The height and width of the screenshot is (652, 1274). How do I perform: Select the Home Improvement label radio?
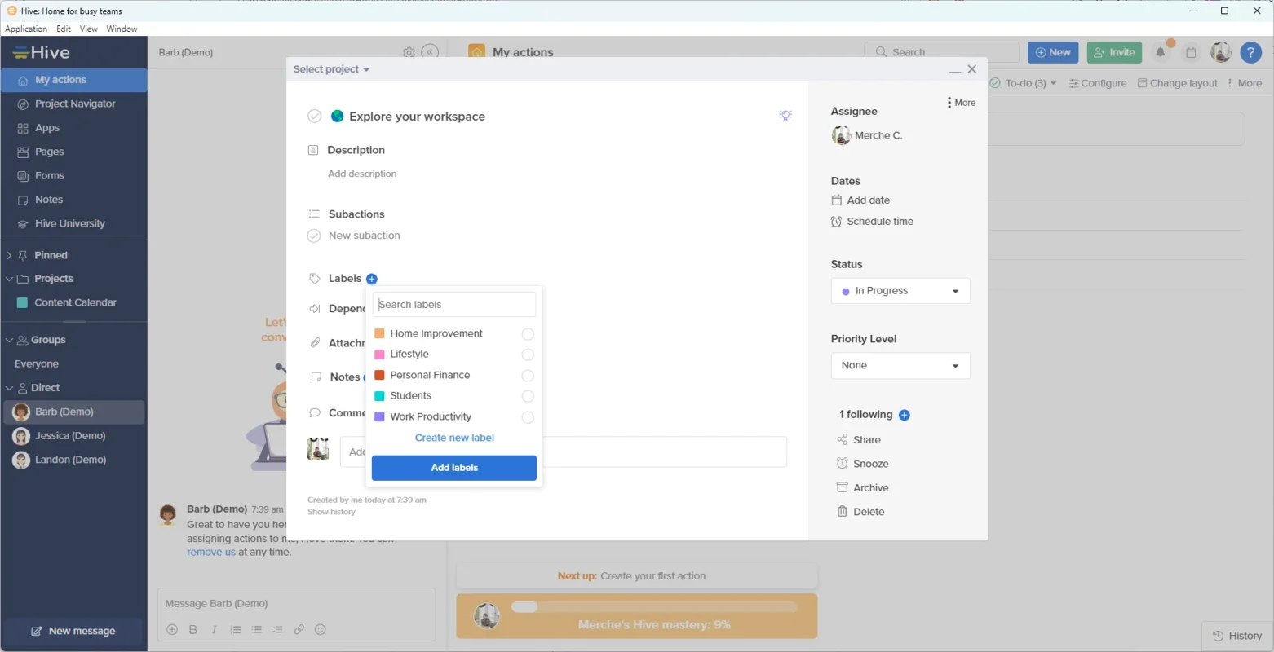[x=528, y=334]
